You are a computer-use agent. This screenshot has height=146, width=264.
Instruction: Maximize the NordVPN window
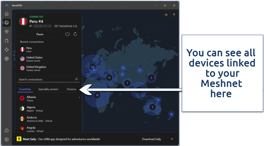pyautogui.click(x=165, y=5)
